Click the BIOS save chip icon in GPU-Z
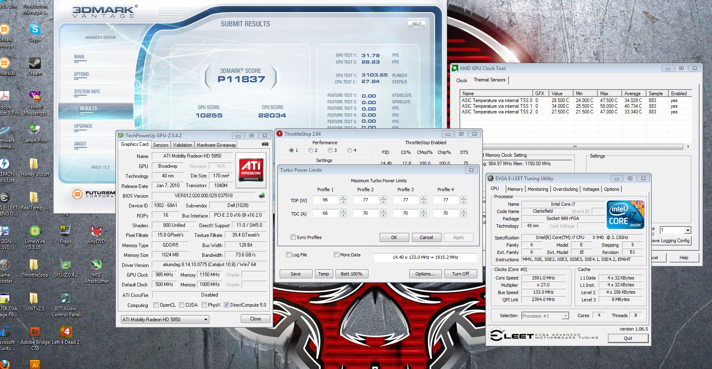The image size is (712, 369). [x=262, y=196]
